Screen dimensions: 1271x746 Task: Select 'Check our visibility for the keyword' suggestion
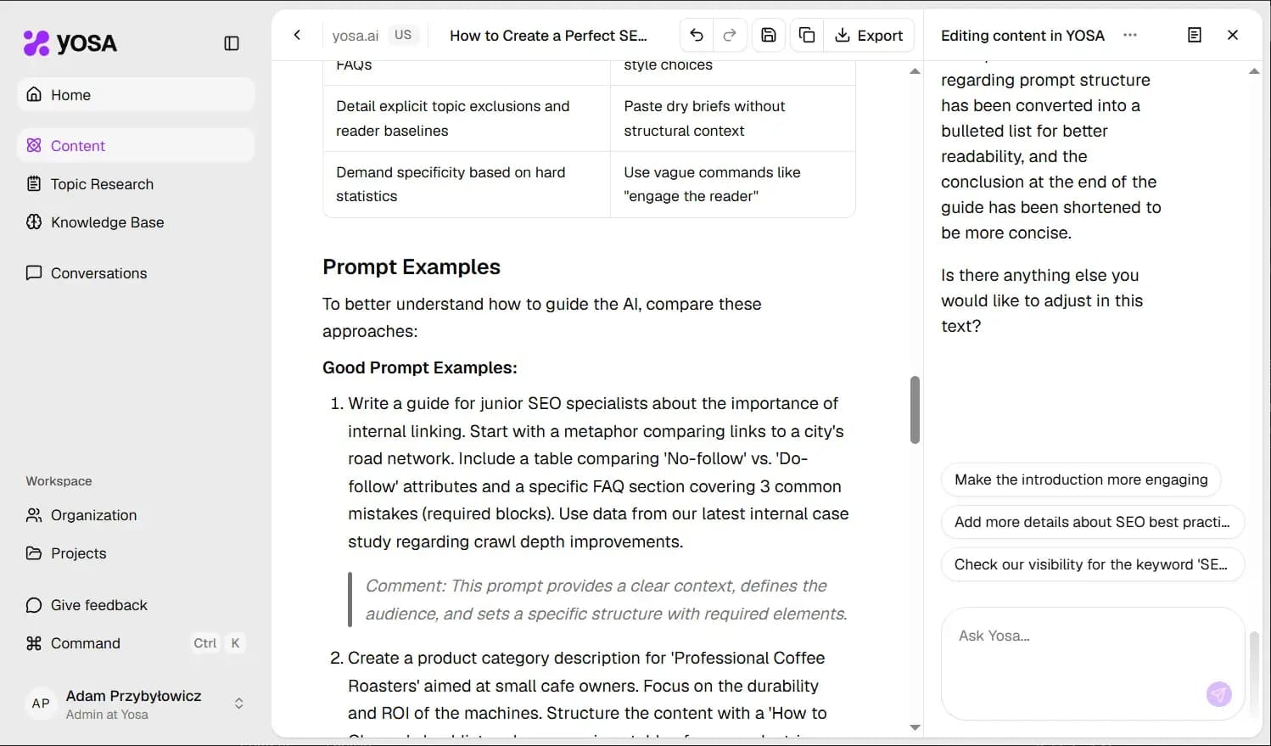[x=1093, y=564]
